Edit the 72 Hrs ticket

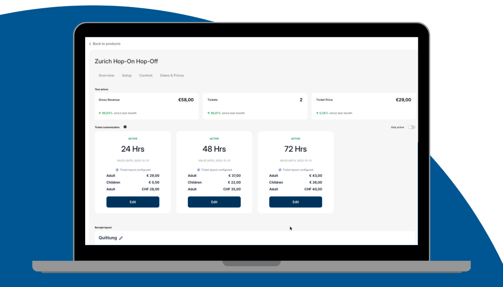click(296, 202)
